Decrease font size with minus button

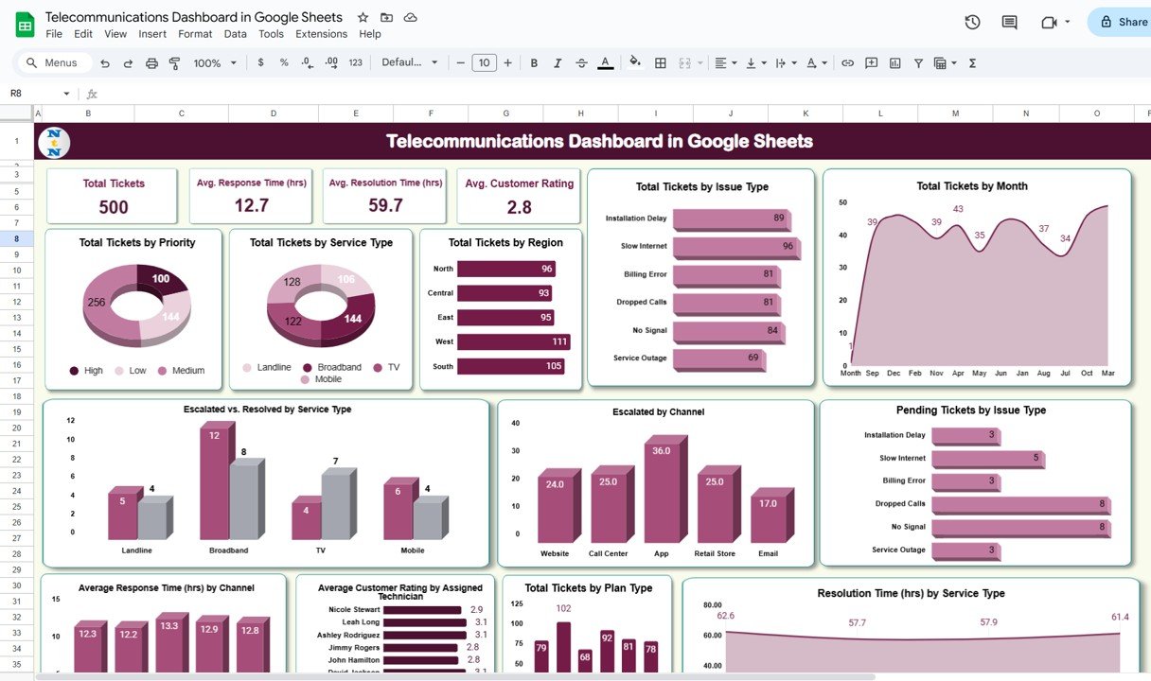pos(461,63)
